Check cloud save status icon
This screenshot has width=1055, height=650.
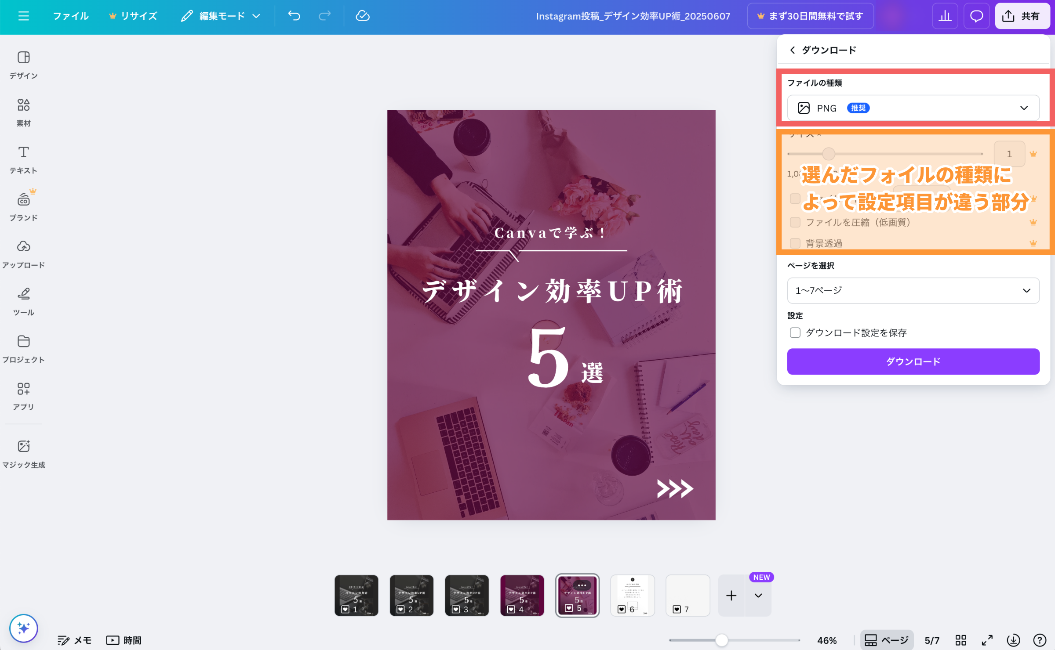[363, 16]
